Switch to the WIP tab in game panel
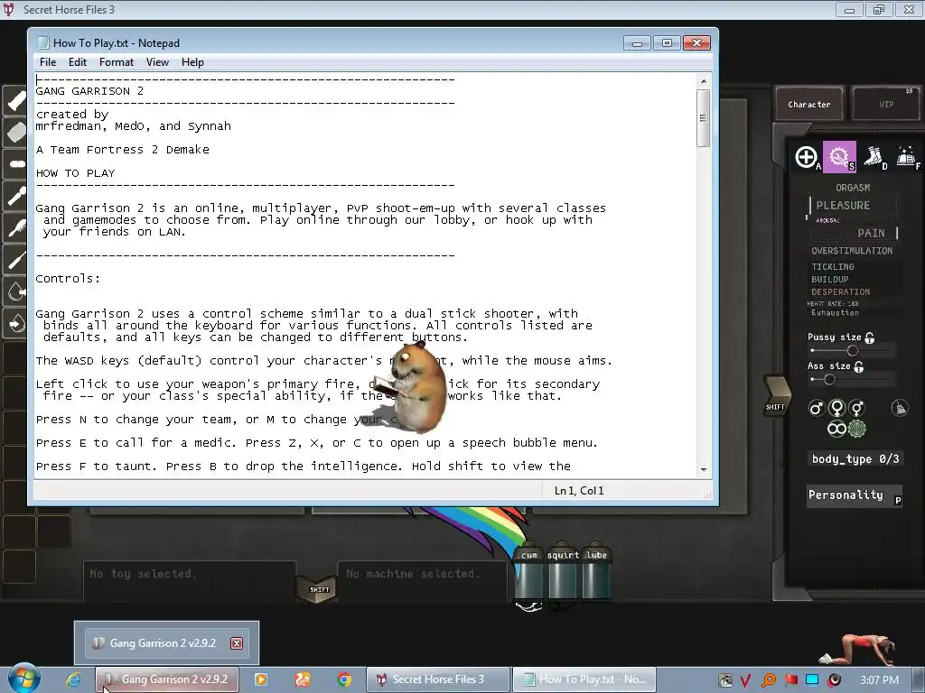This screenshot has height=693, width=925. (886, 104)
